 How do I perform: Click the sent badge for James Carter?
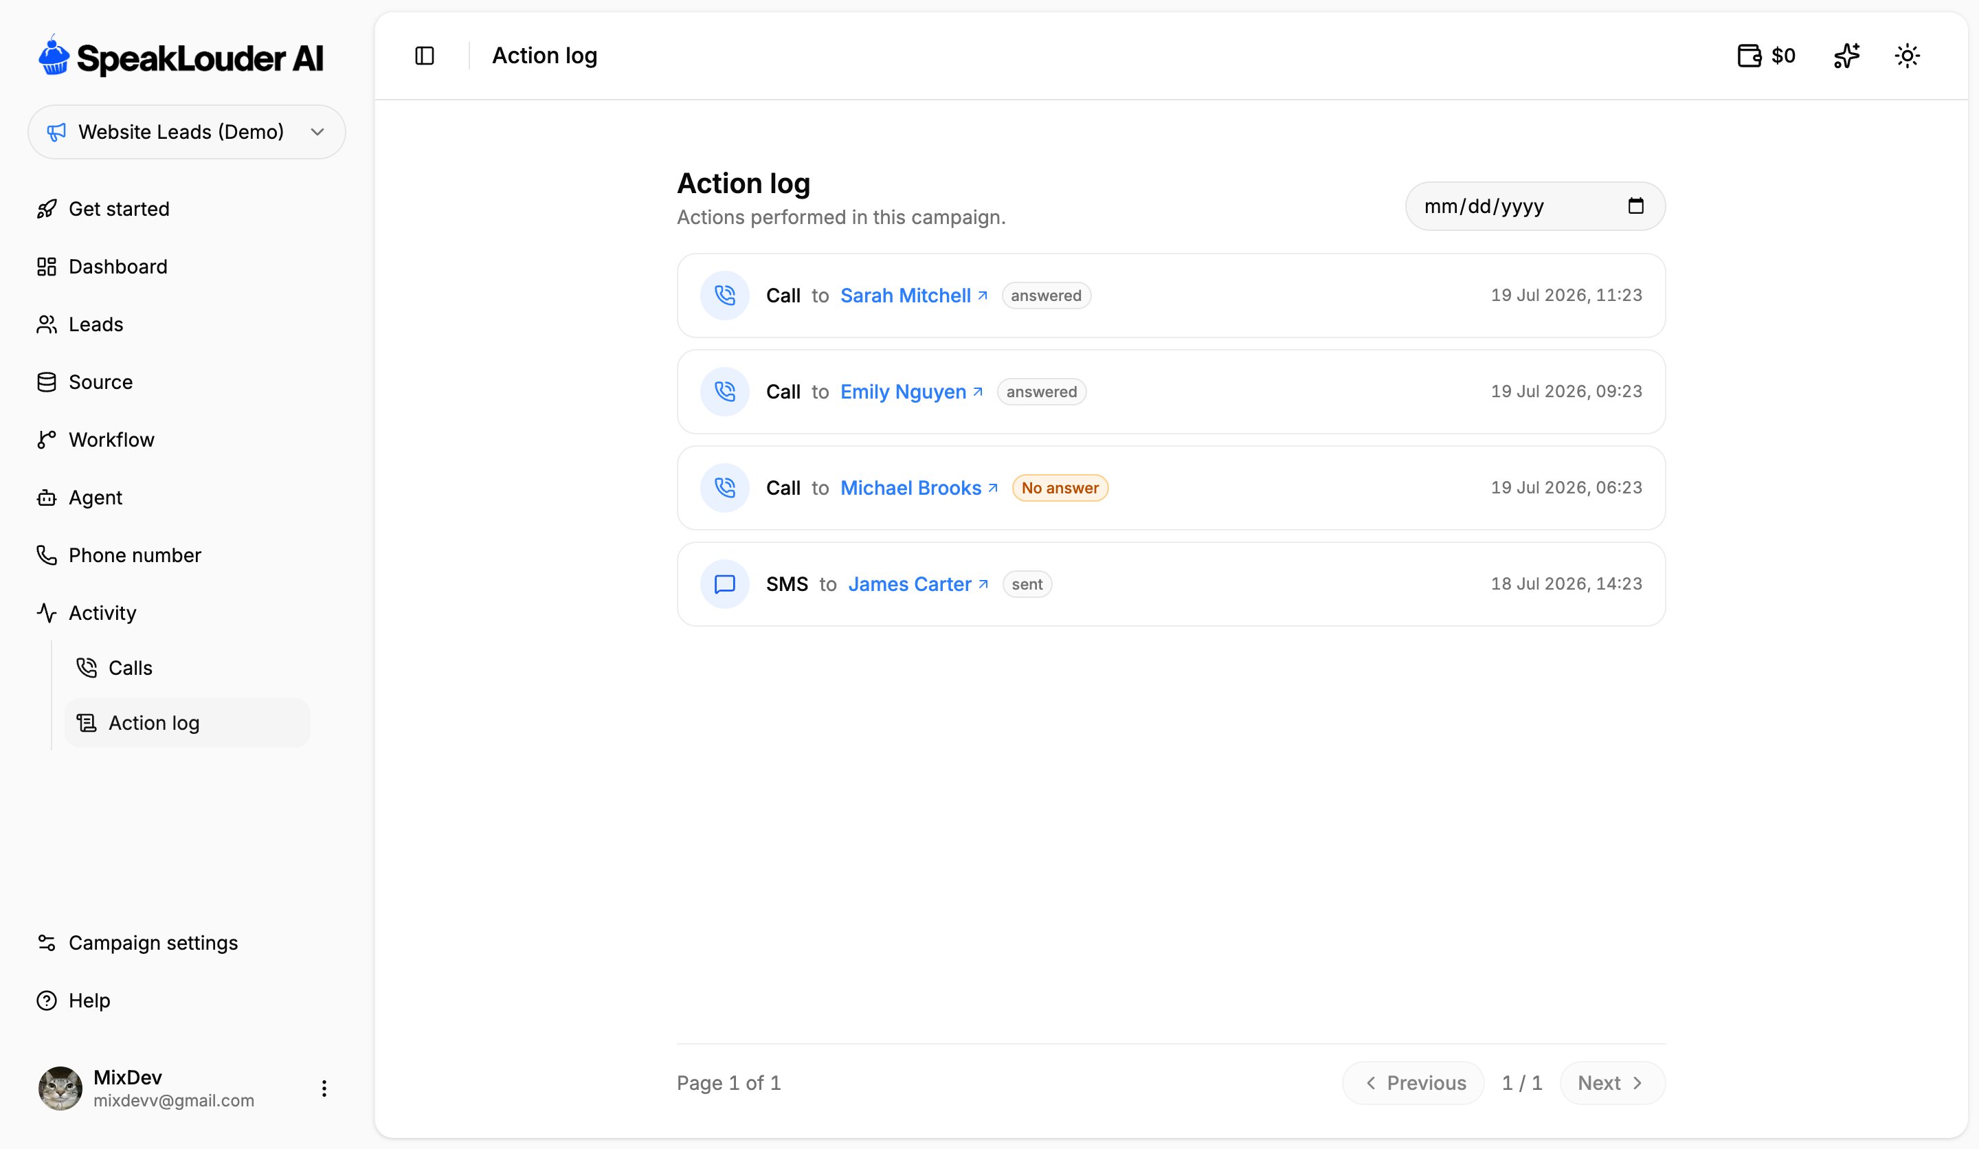(x=1027, y=584)
